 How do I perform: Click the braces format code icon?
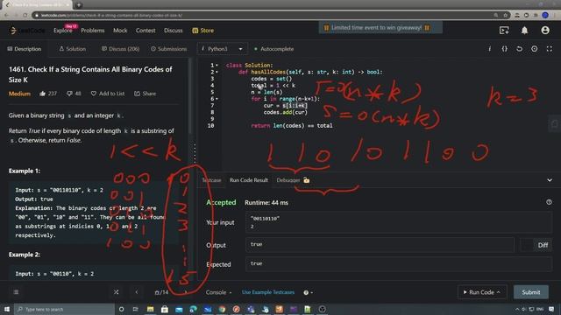point(505,49)
